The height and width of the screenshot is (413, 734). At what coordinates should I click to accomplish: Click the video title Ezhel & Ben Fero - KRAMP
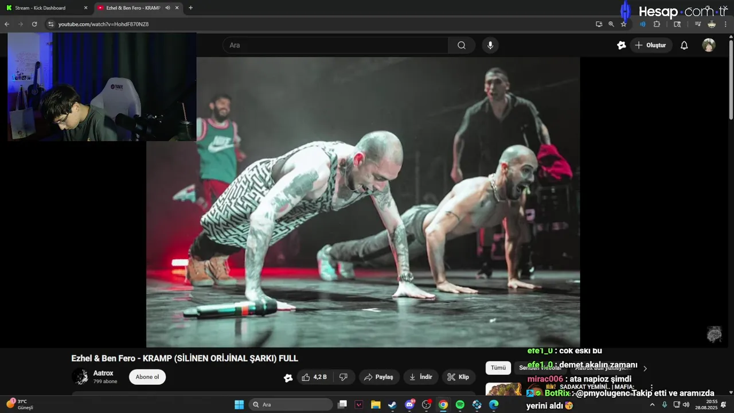[185, 359]
